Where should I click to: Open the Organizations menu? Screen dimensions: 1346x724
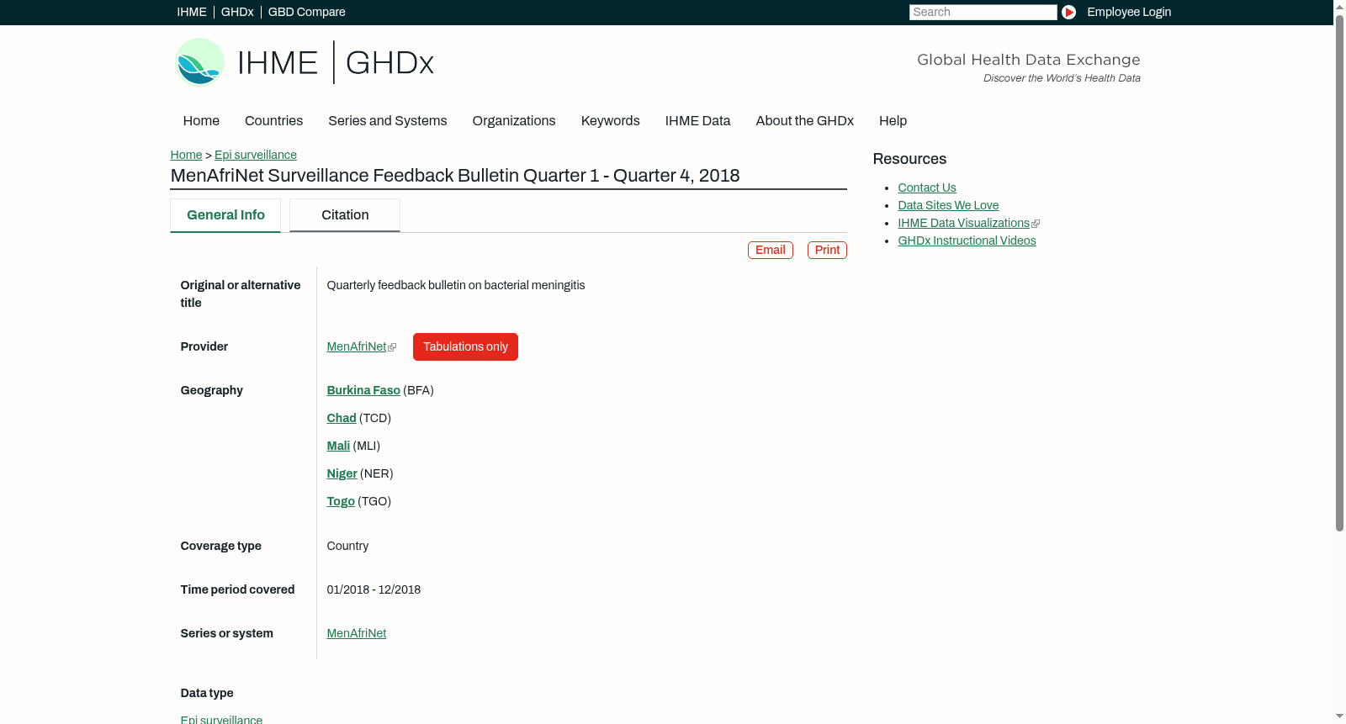[514, 121]
